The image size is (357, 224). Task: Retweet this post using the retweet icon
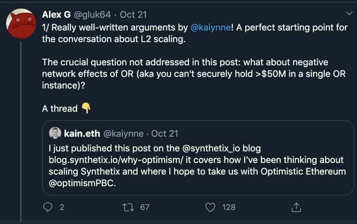click(129, 207)
